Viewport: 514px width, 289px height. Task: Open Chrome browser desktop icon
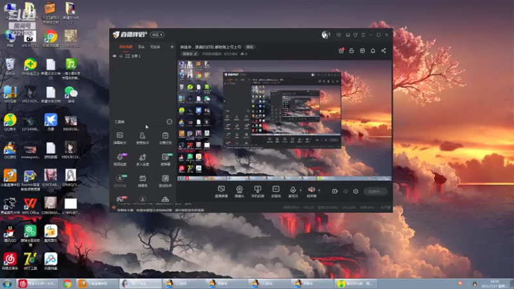[x=51, y=39]
